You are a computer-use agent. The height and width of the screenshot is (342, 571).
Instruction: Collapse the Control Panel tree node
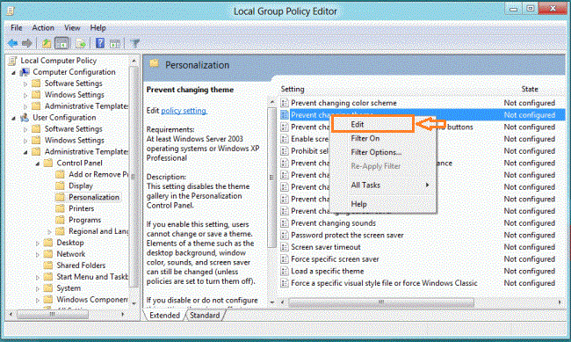(37, 164)
